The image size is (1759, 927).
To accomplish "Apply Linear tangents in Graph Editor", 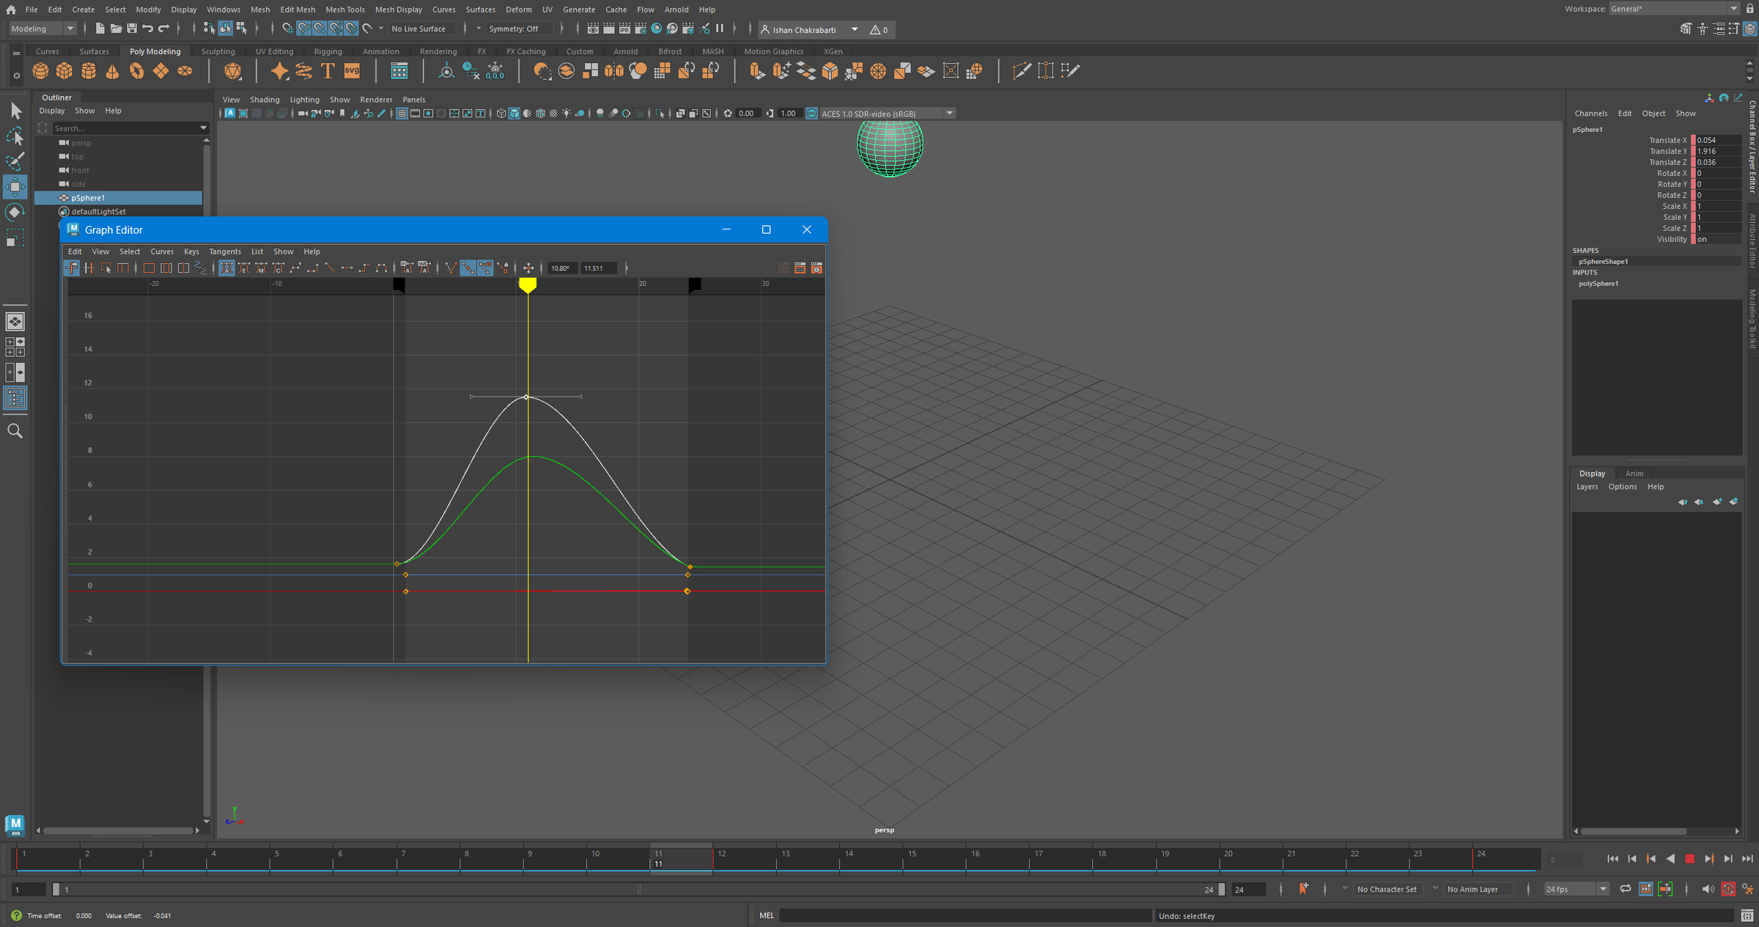I will click(x=330, y=268).
